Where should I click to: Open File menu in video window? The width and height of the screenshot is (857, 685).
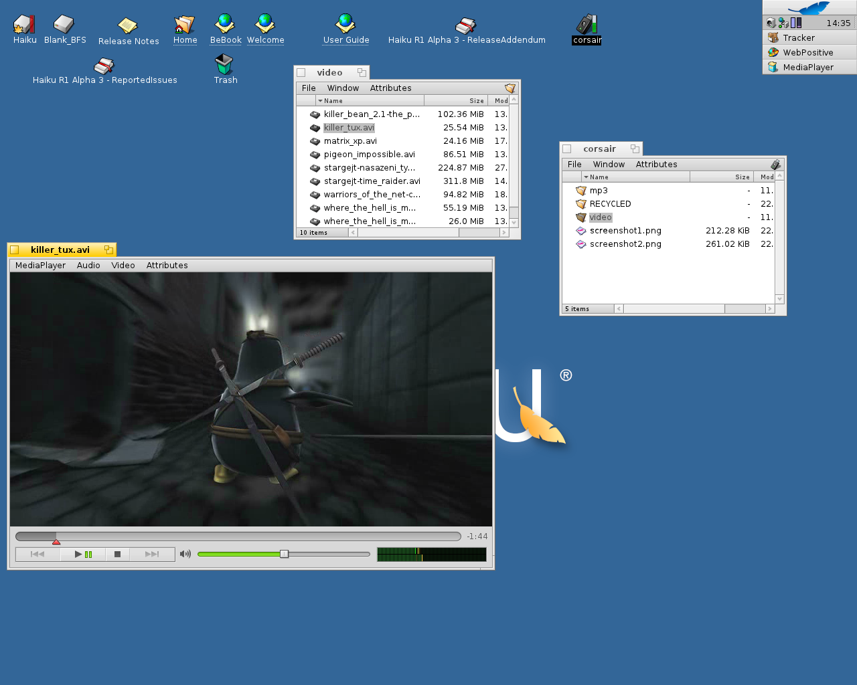(x=309, y=88)
